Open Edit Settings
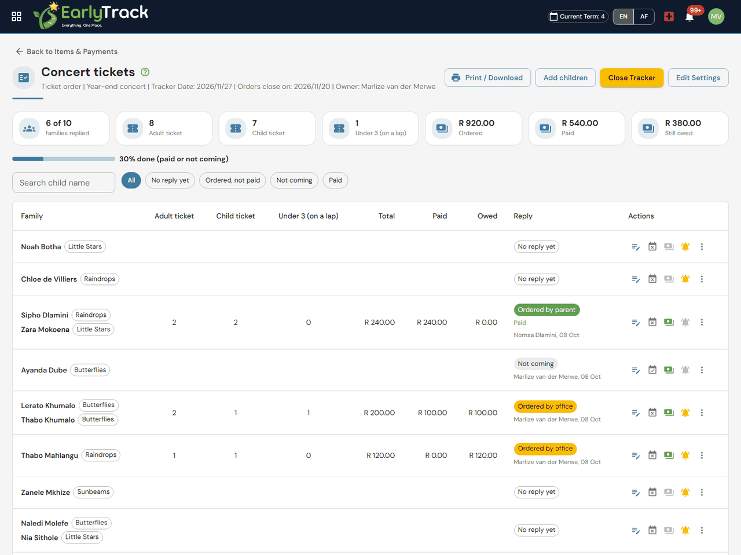The image size is (741, 555). tap(698, 77)
